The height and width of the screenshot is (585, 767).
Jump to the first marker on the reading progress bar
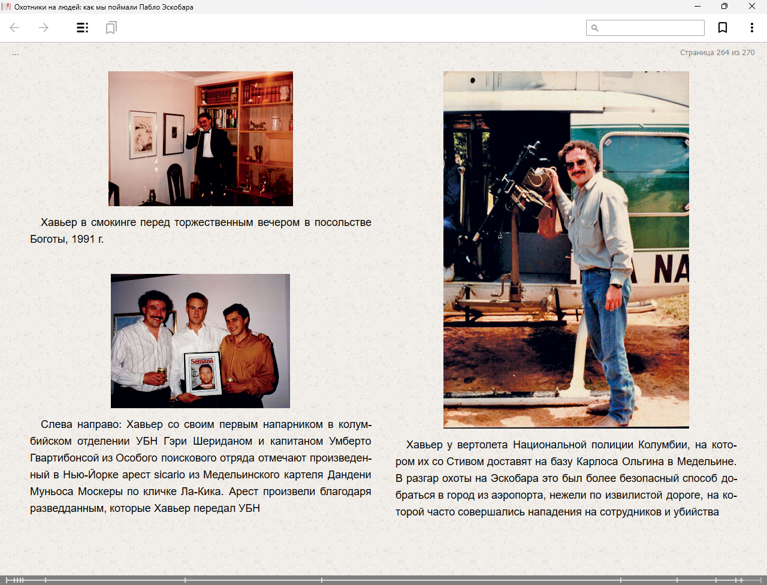[x=7, y=580]
